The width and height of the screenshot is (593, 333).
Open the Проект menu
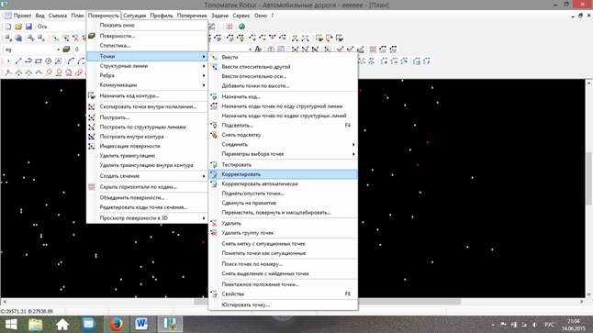click(x=22, y=16)
